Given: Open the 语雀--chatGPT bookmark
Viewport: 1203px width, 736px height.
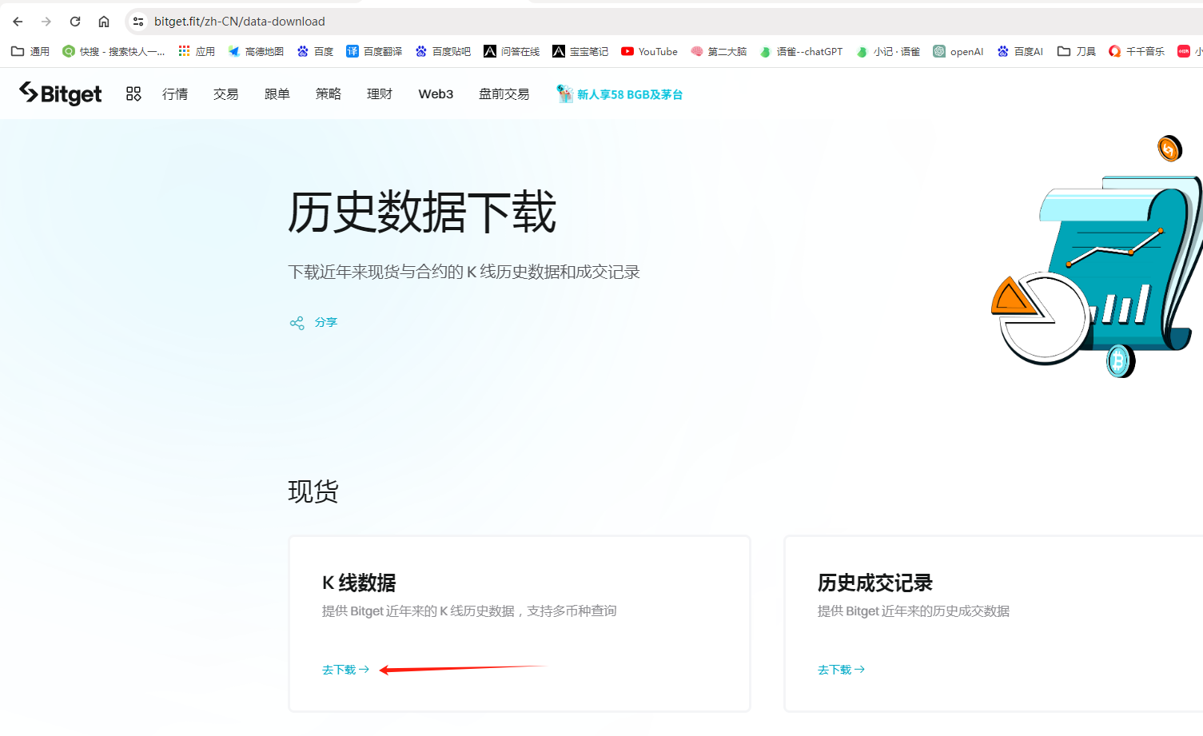Looking at the screenshot, I should coord(801,51).
